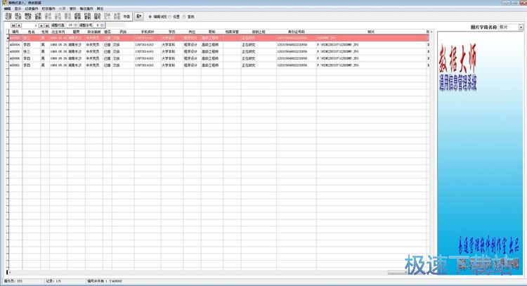Click the 姓名 column header
Viewport: 527px width, 286px height.
tap(31, 32)
